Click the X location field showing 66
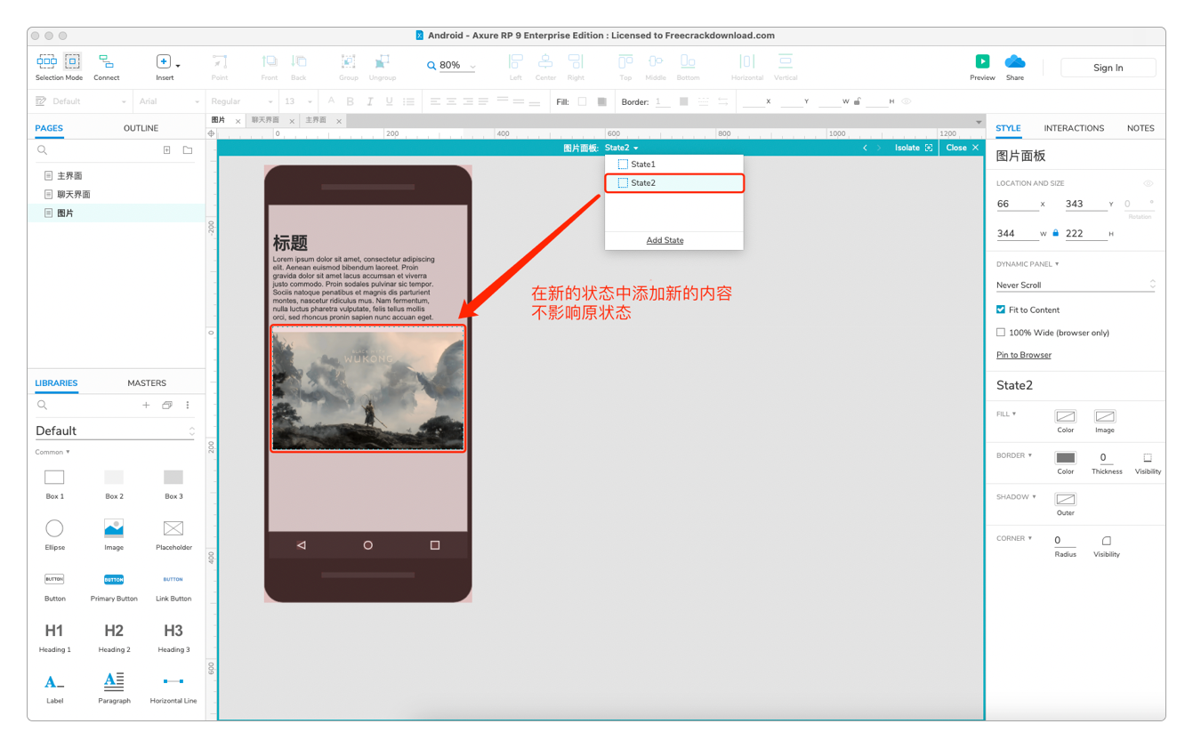 click(1017, 204)
